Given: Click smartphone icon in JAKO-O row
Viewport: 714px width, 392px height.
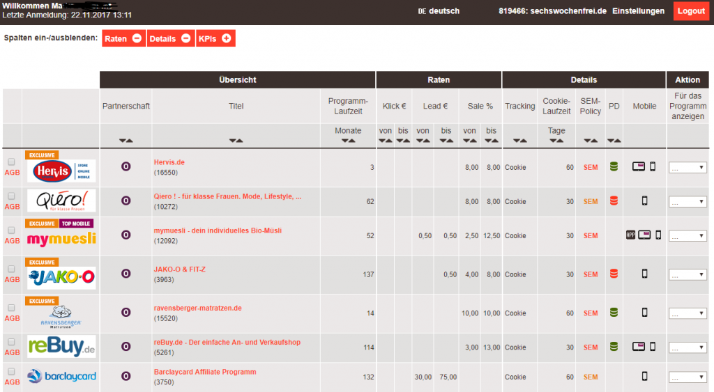Looking at the screenshot, I should [x=644, y=274].
